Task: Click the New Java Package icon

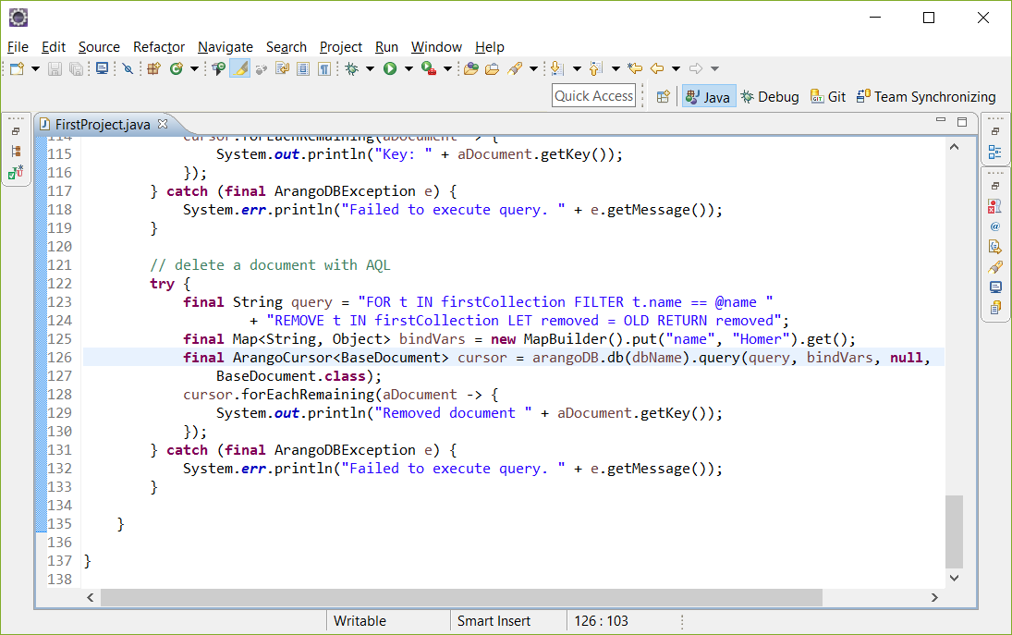Action: tap(153, 68)
